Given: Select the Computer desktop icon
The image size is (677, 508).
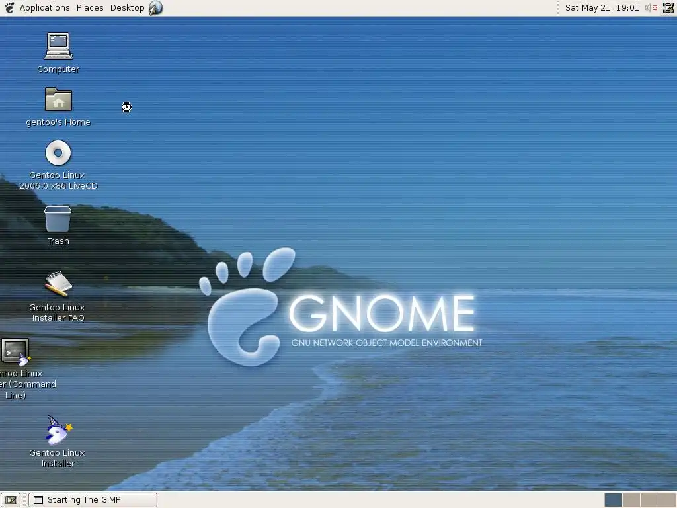Looking at the screenshot, I should [x=58, y=46].
